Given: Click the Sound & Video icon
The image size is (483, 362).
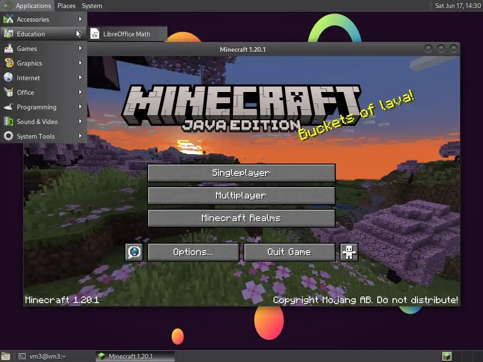Looking at the screenshot, I should coord(8,121).
